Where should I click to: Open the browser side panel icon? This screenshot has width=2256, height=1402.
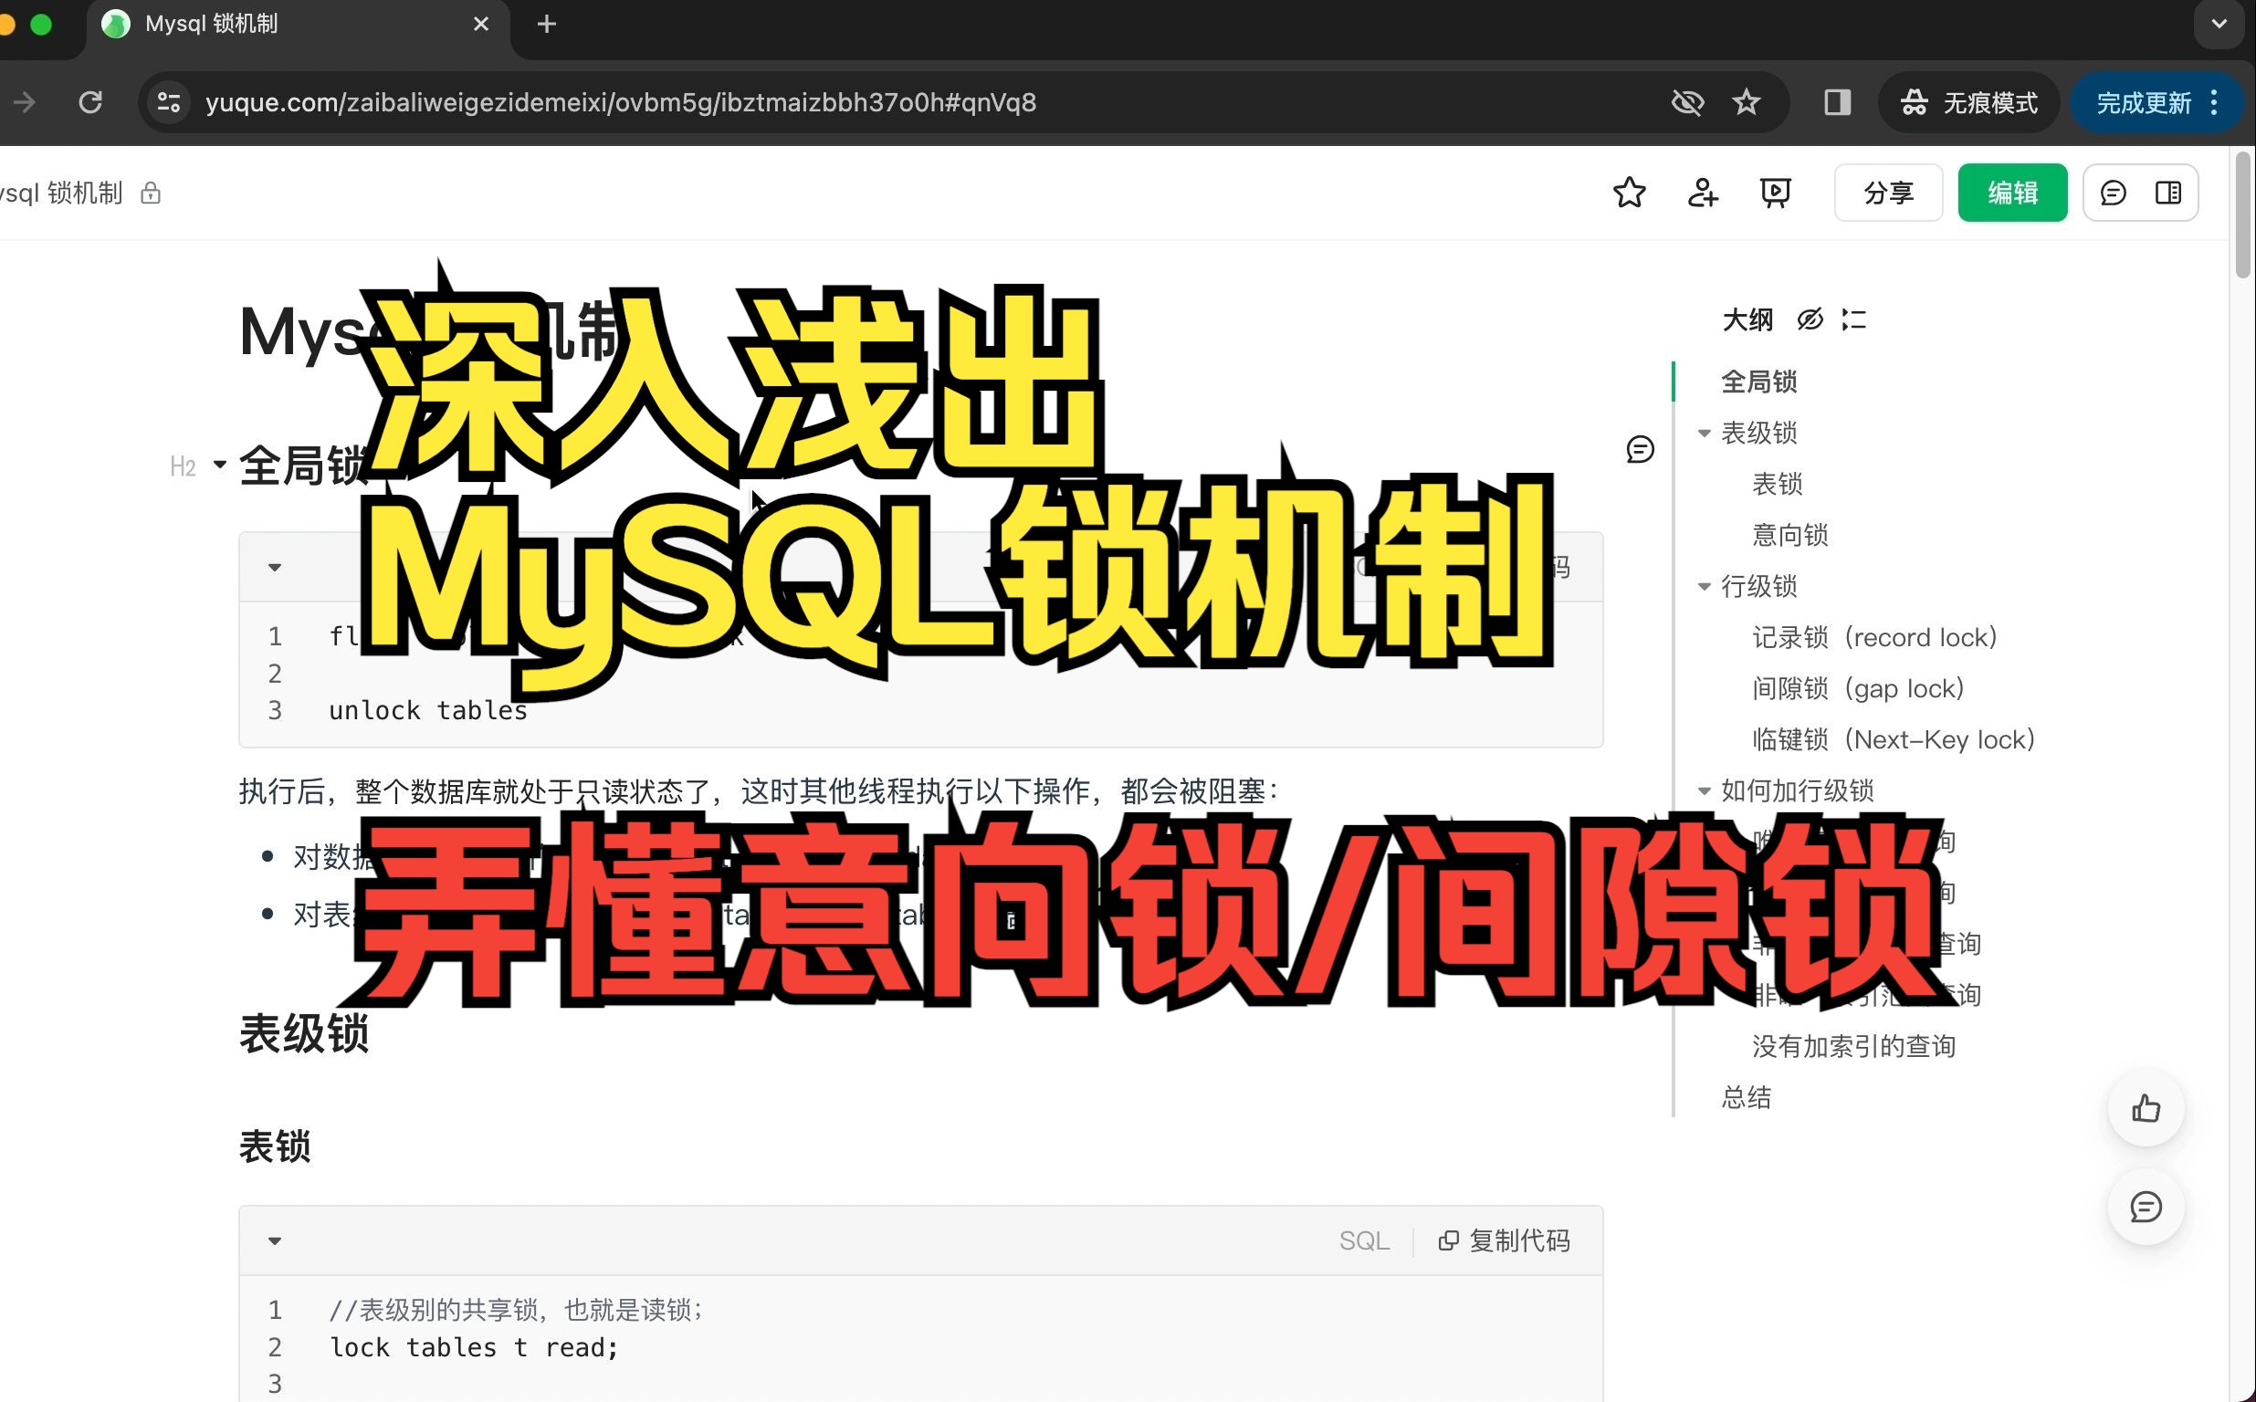[1837, 102]
